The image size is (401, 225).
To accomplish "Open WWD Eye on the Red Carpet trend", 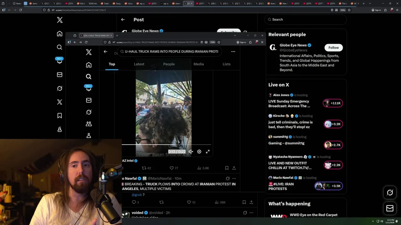I will click(x=314, y=215).
